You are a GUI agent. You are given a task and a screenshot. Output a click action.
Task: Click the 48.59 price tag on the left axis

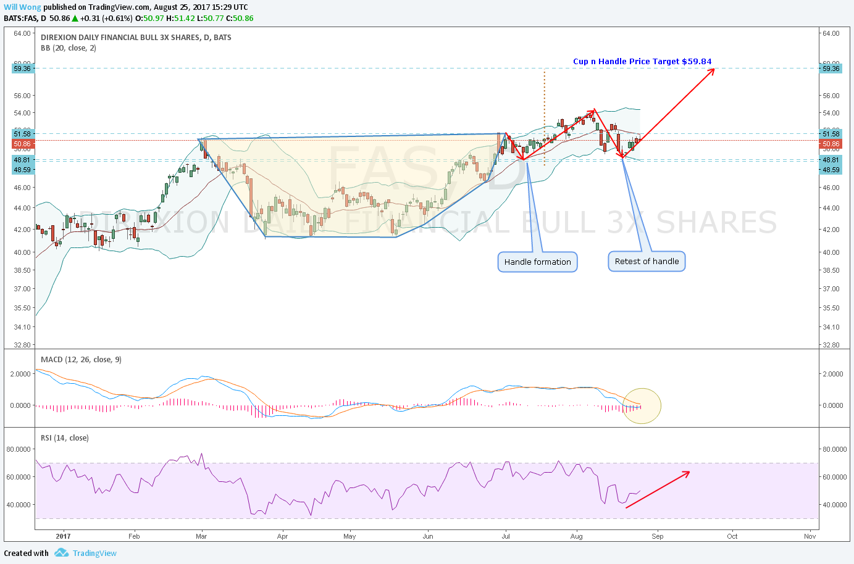22,170
